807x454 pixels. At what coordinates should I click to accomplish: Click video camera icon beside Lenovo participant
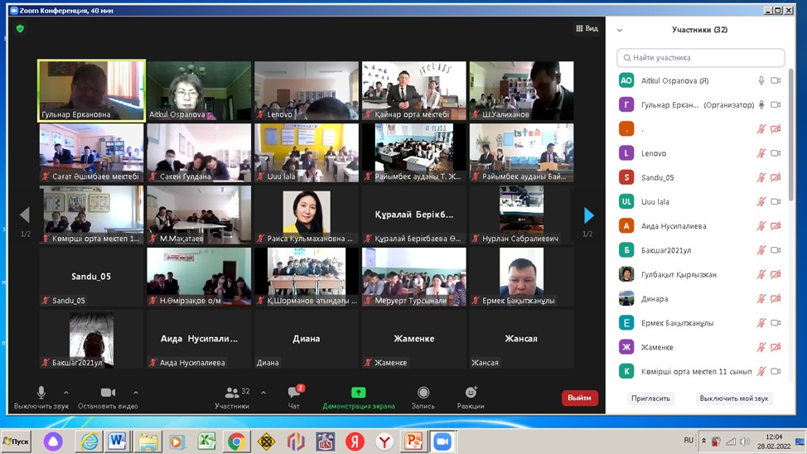[776, 153]
